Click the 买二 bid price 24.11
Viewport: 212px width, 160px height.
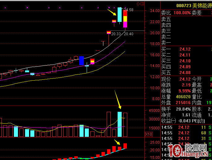185,55
